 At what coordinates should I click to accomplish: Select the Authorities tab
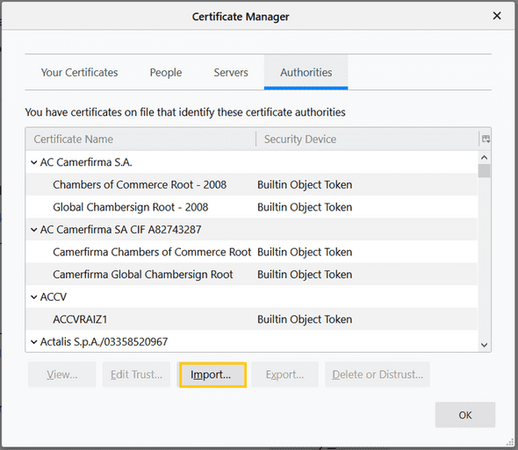[306, 72]
